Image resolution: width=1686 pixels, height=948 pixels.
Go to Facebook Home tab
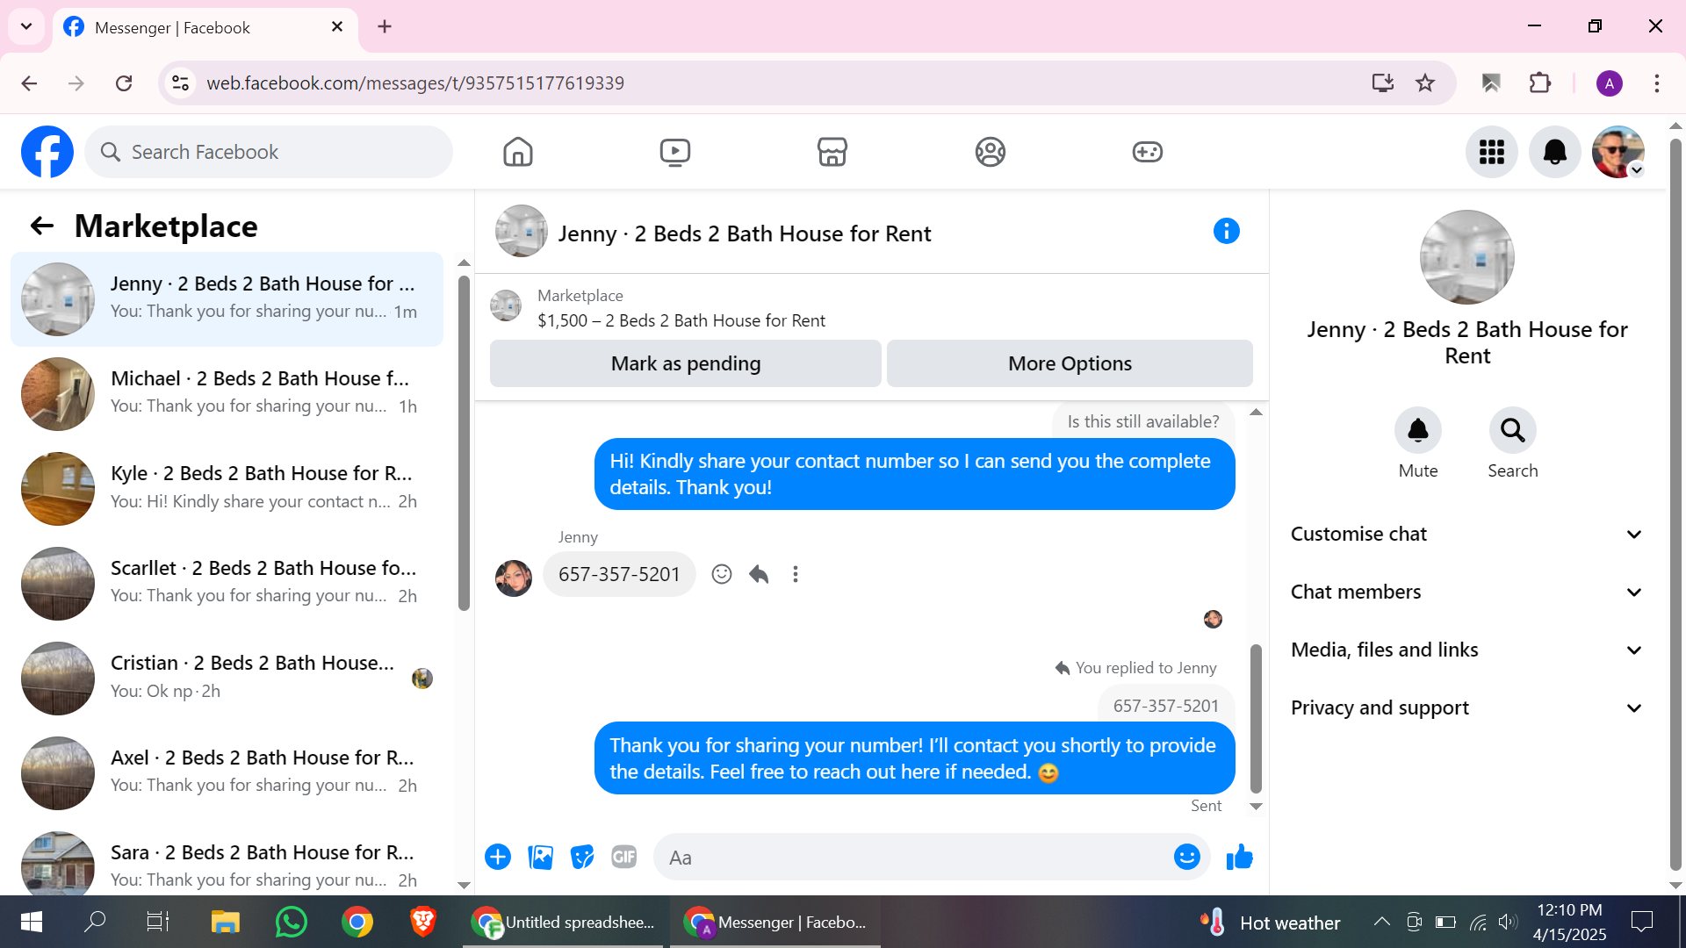(517, 152)
